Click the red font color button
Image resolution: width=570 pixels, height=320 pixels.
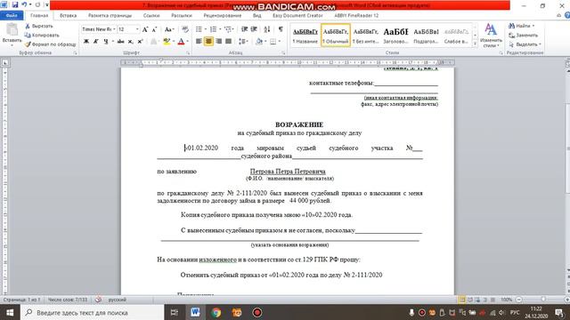click(x=181, y=42)
